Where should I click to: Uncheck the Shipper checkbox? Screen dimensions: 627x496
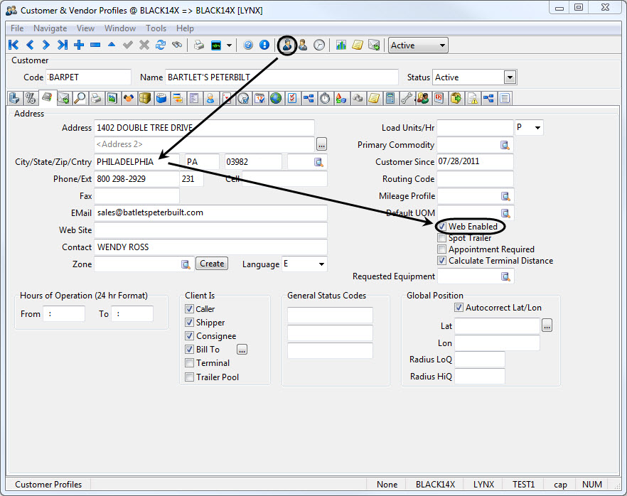(x=189, y=323)
